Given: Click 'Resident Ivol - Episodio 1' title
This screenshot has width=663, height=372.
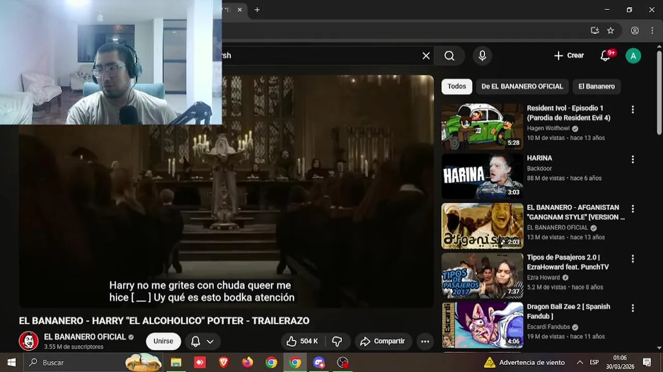Looking at the screenshot, I should 569,113.
